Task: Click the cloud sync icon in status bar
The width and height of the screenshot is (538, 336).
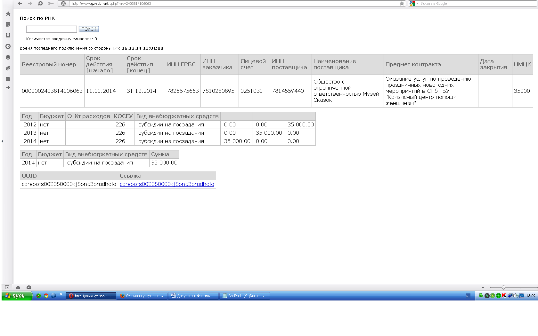Action: [18, 287]
